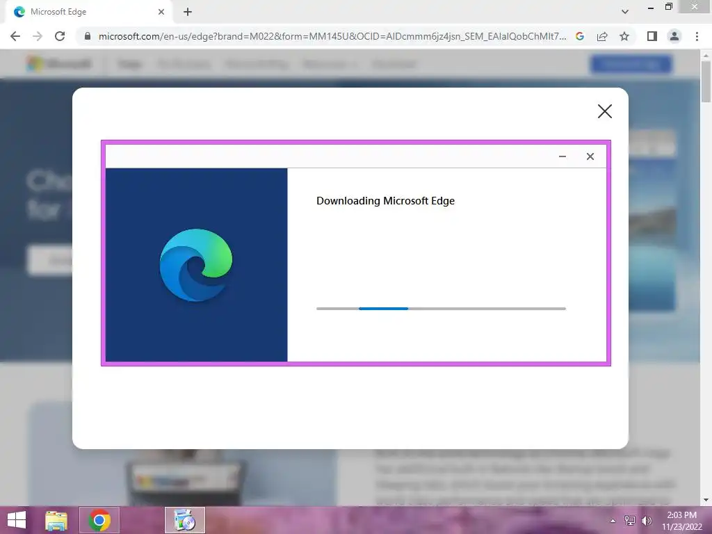
Task: Open File Explorer from taskbar
Action: [x=56, y=520]
